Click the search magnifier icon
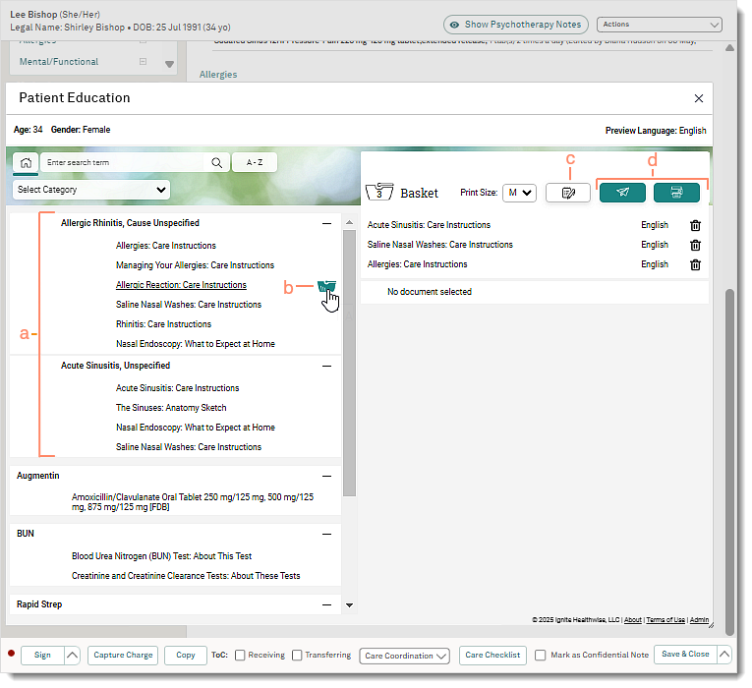The image size is (752, 688). (216, 163)
